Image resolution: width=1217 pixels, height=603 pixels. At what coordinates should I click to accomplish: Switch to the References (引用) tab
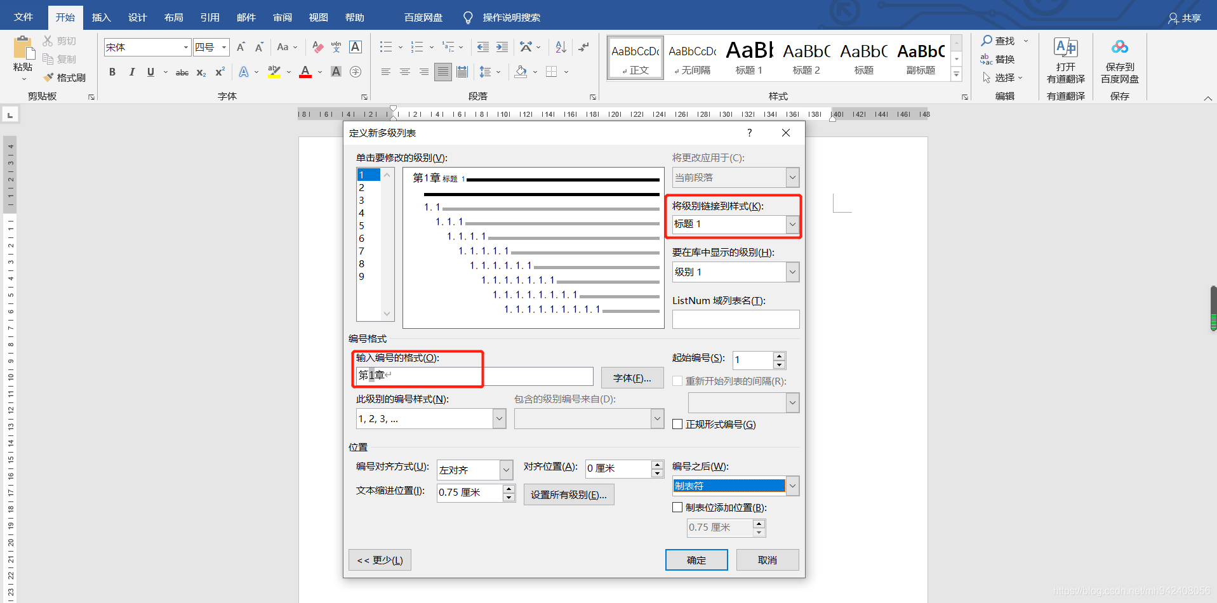(x=209, y=17)
